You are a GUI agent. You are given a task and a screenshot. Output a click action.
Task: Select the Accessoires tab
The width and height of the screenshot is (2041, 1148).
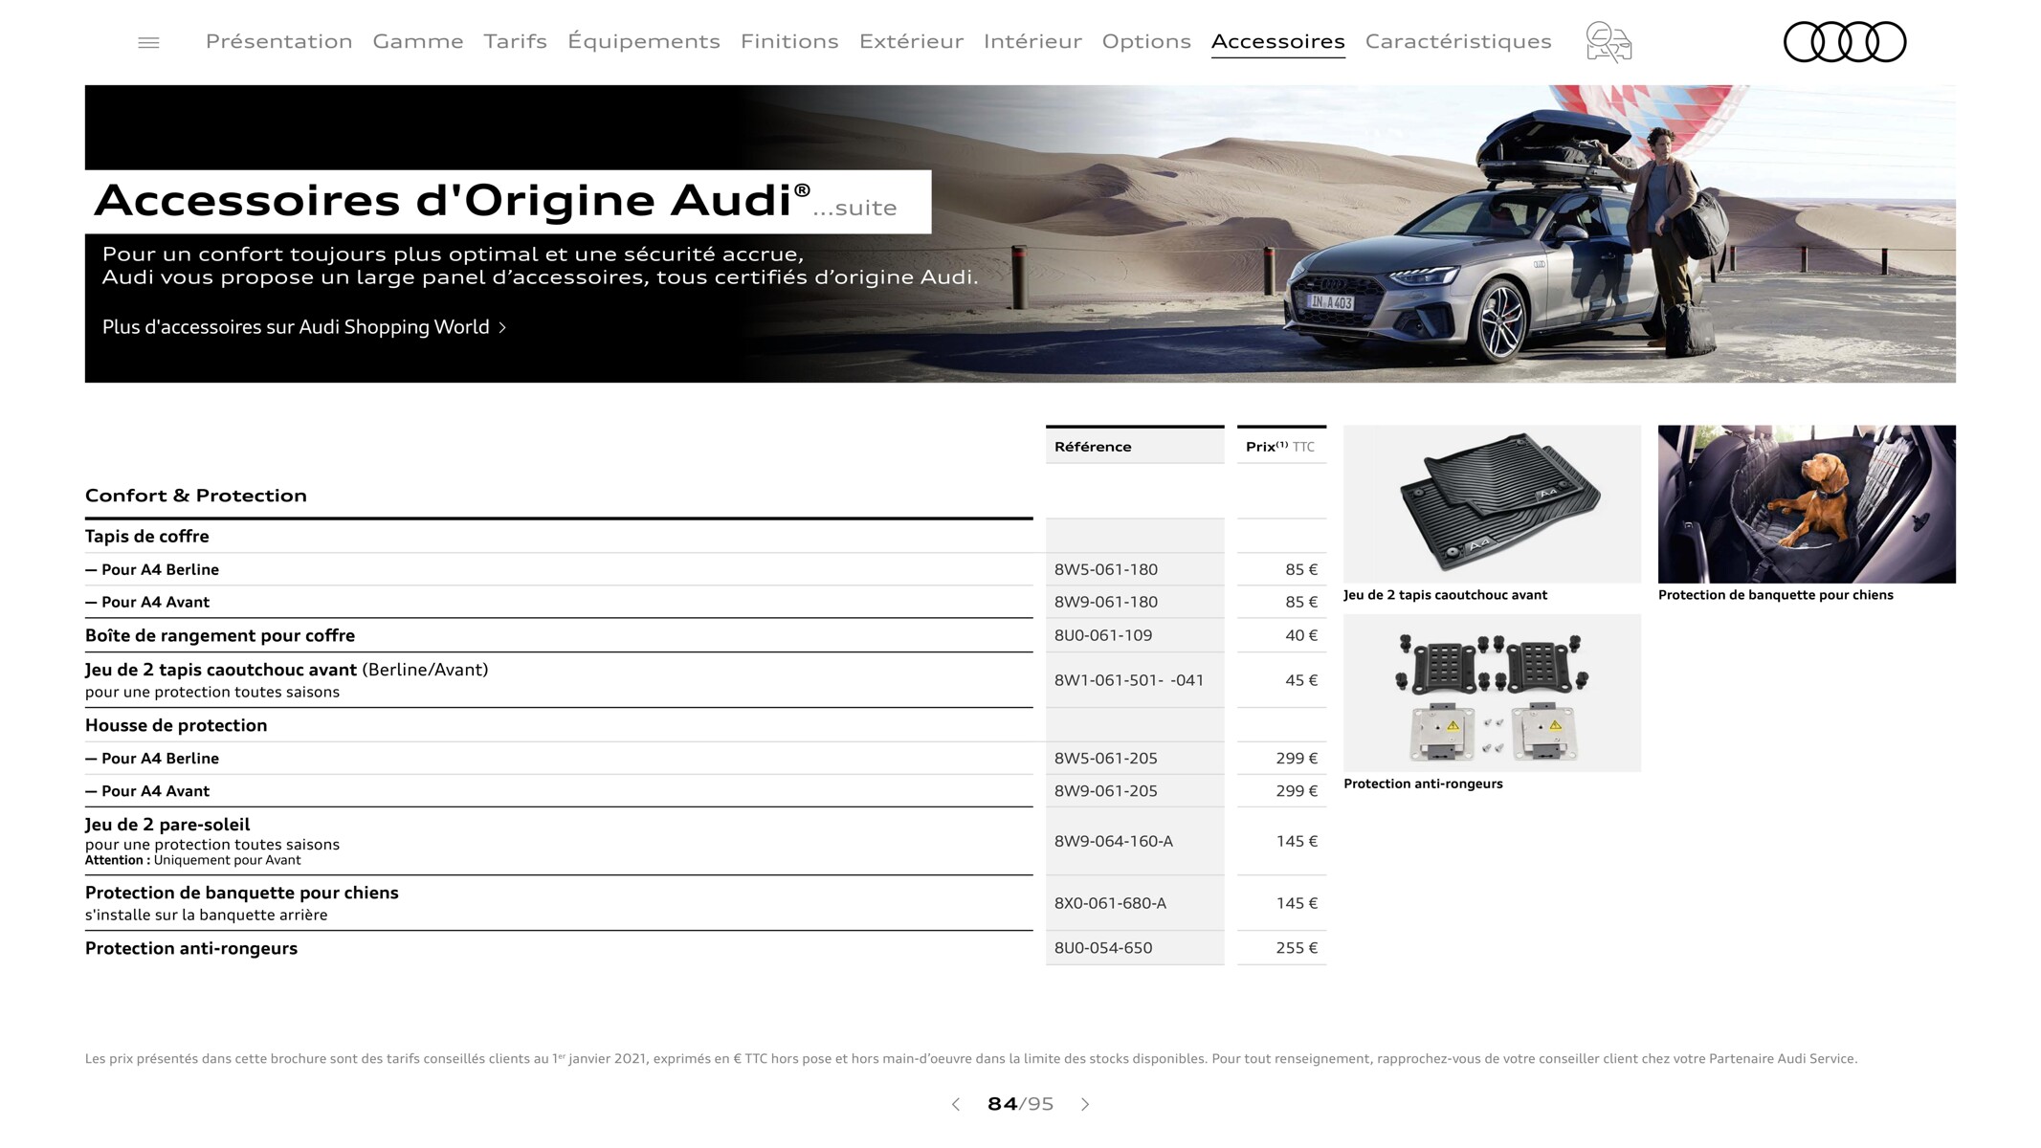click(x=1277, y=41)
